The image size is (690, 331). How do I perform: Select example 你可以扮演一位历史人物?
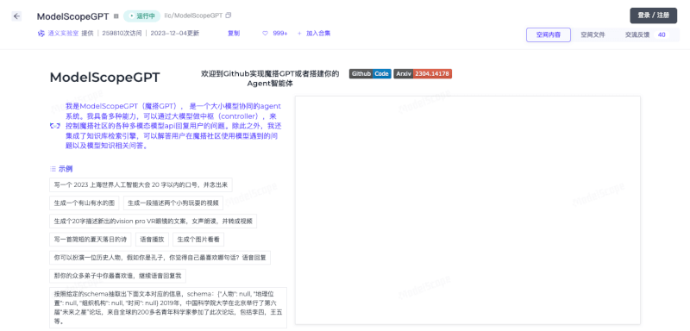click(160, 258)
